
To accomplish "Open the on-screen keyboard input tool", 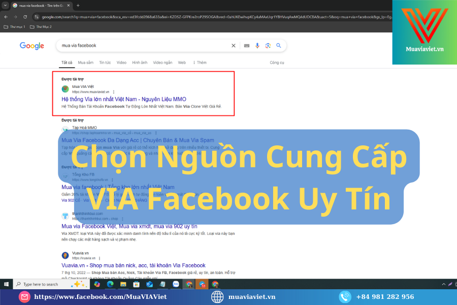I will [x=247, y=46].
